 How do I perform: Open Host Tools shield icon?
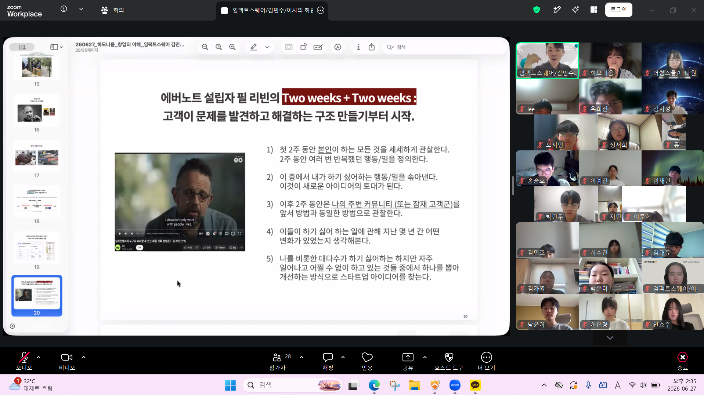(449, 361)
